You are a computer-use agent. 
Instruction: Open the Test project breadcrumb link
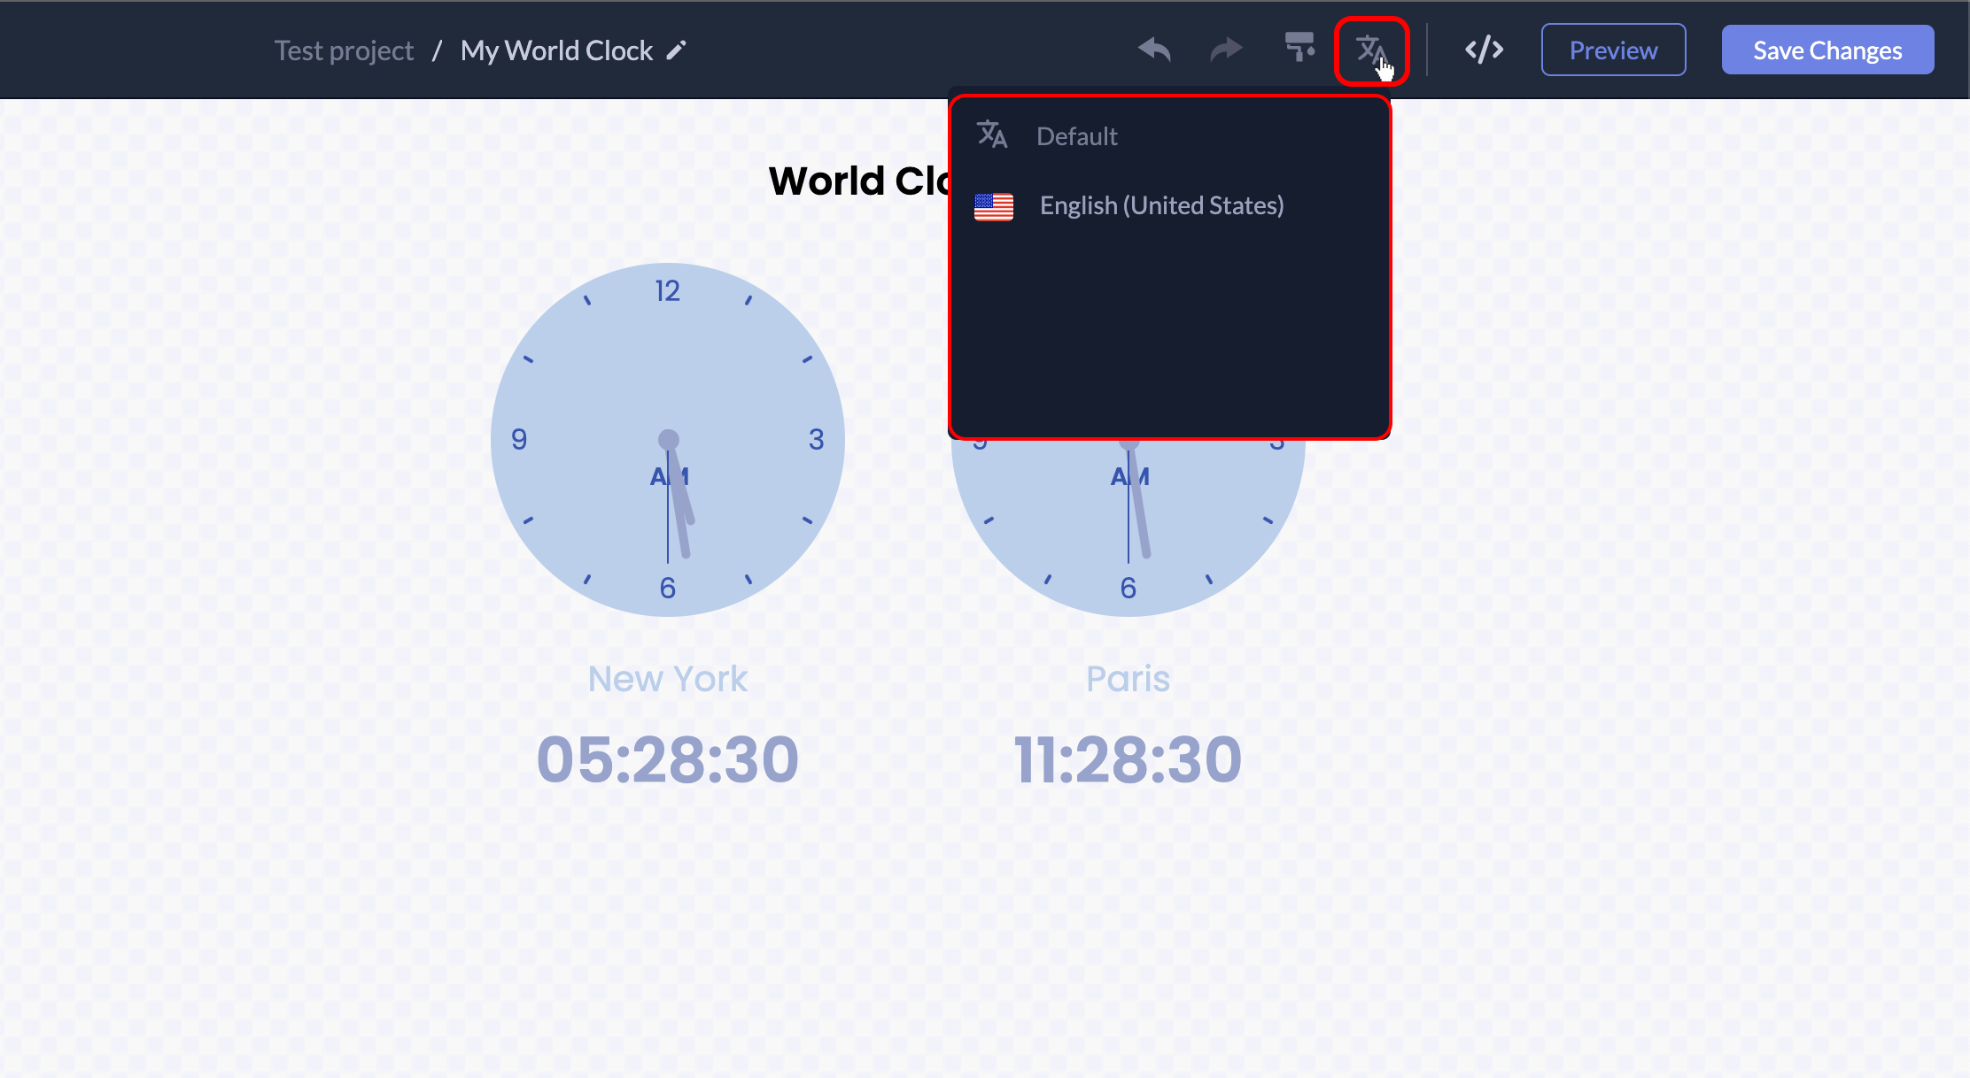(344, 50)
